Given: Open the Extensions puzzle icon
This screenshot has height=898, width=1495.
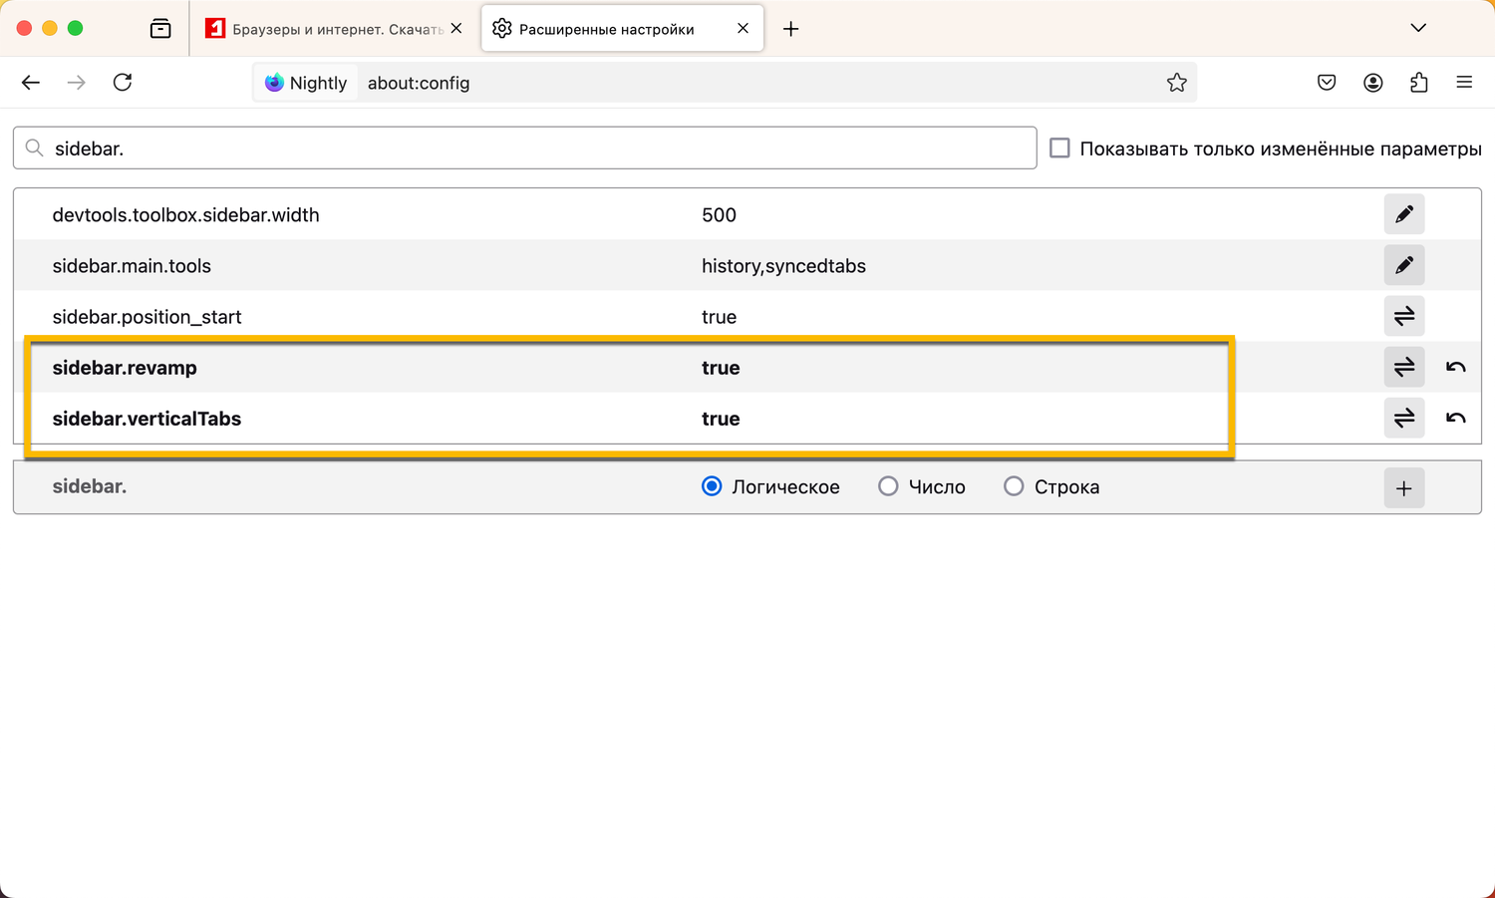Looking at the screenshot, I should coord(1419,83).
